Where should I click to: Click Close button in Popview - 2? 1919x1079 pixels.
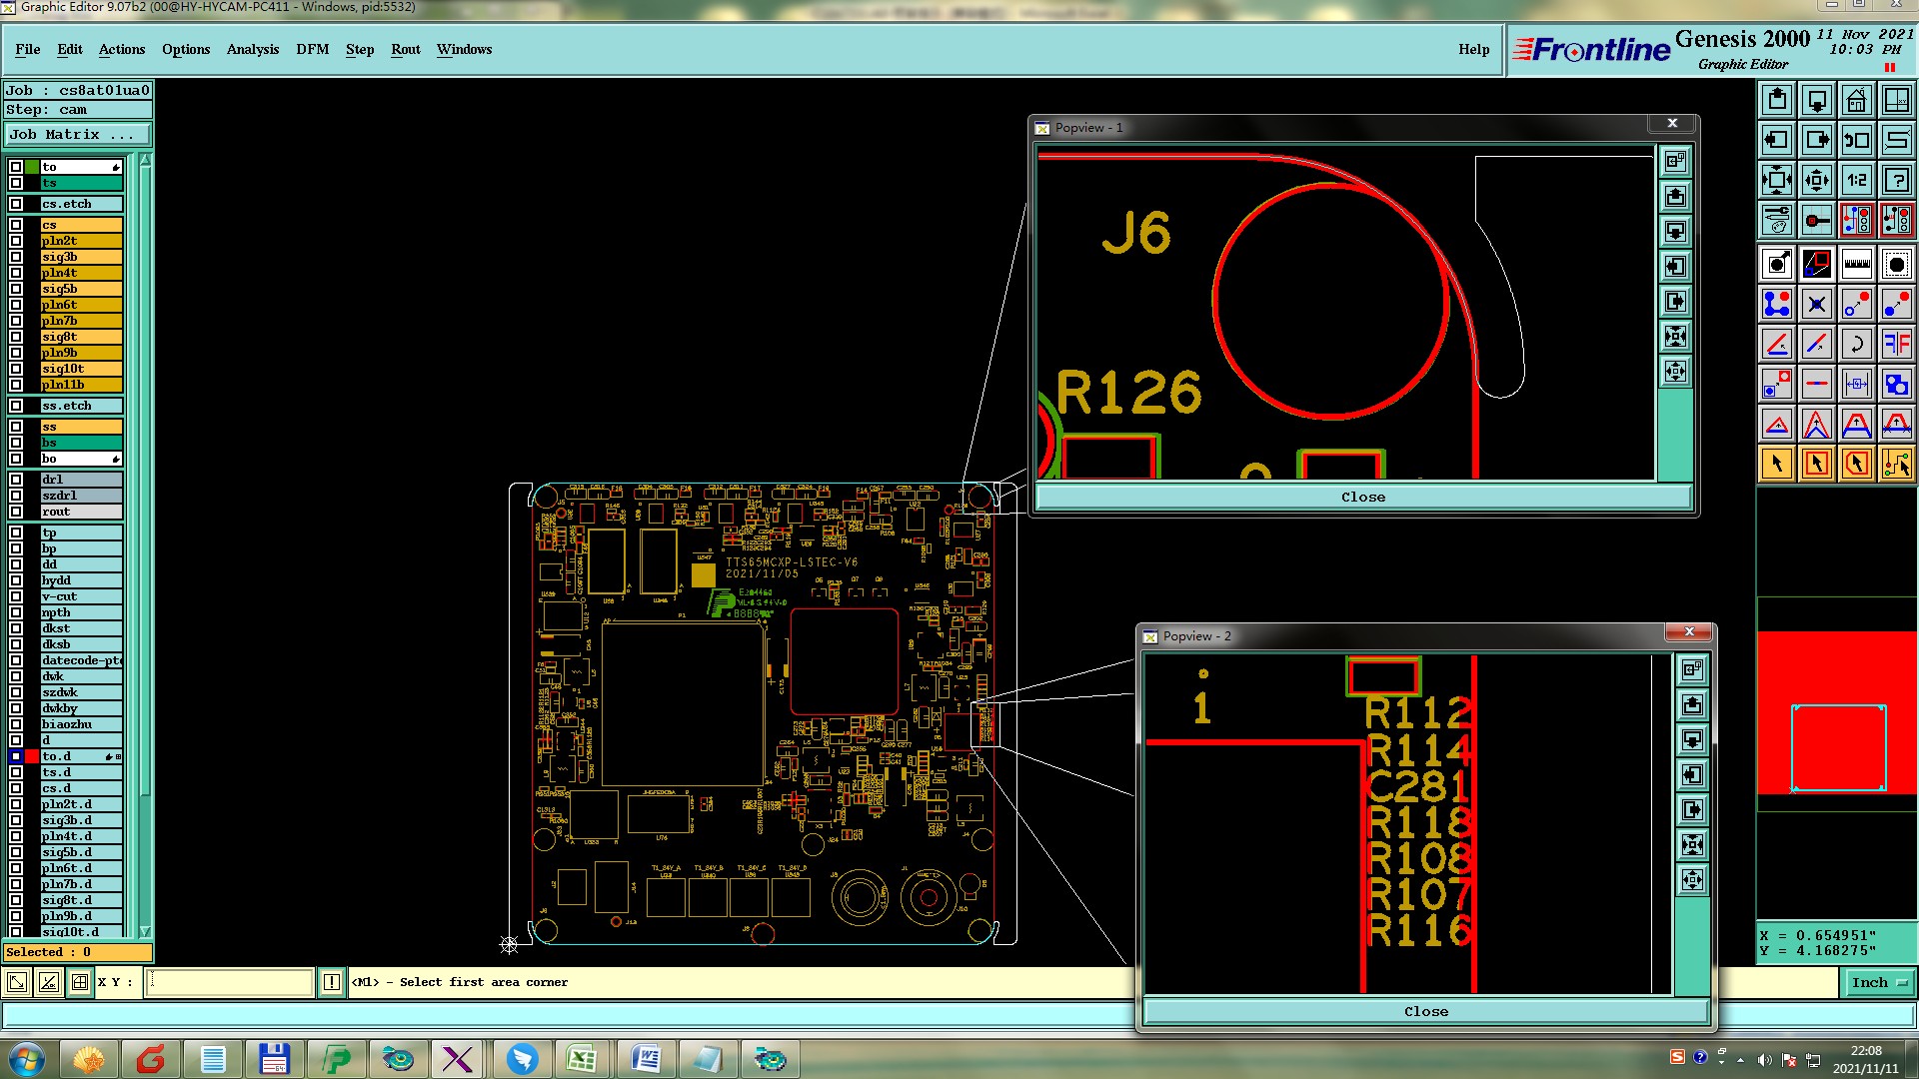click(1426, 1011)
